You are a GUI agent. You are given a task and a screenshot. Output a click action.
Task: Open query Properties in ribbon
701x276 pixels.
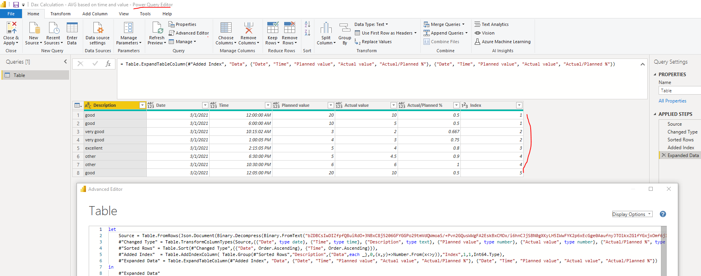[x=183, y=24]
